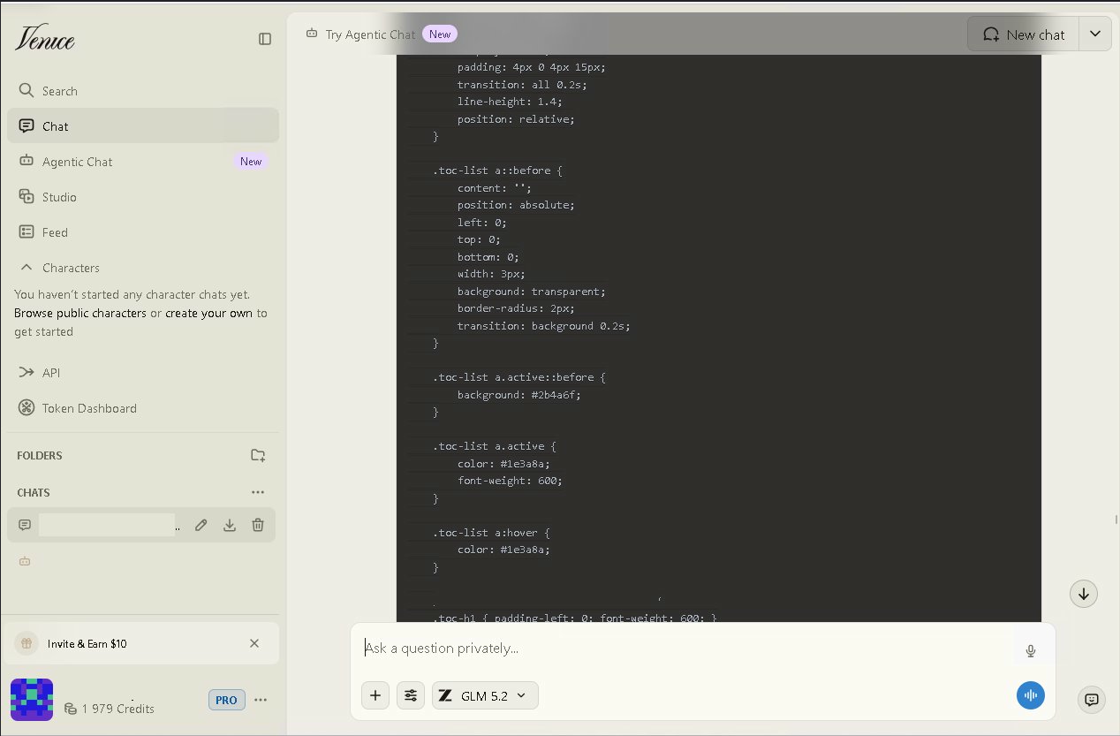The width and height of the screenshot is (1120, 736).
Task: Click 'position: absolute;' code line
Action: (x=516, y=205)
